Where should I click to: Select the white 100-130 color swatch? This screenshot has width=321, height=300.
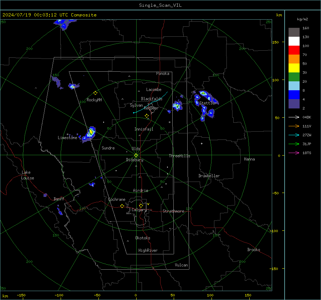(x=294, y=41)
